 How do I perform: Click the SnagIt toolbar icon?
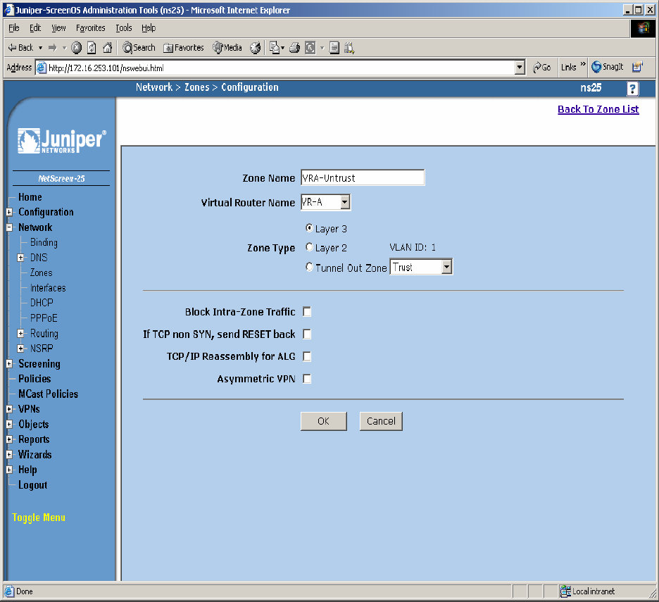608,67
